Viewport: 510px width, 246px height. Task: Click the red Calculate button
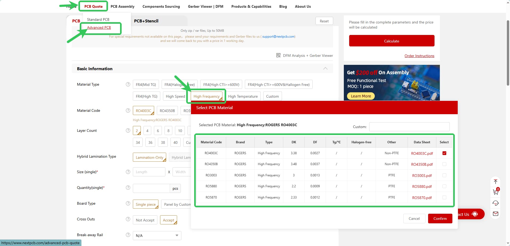point(391,41)
